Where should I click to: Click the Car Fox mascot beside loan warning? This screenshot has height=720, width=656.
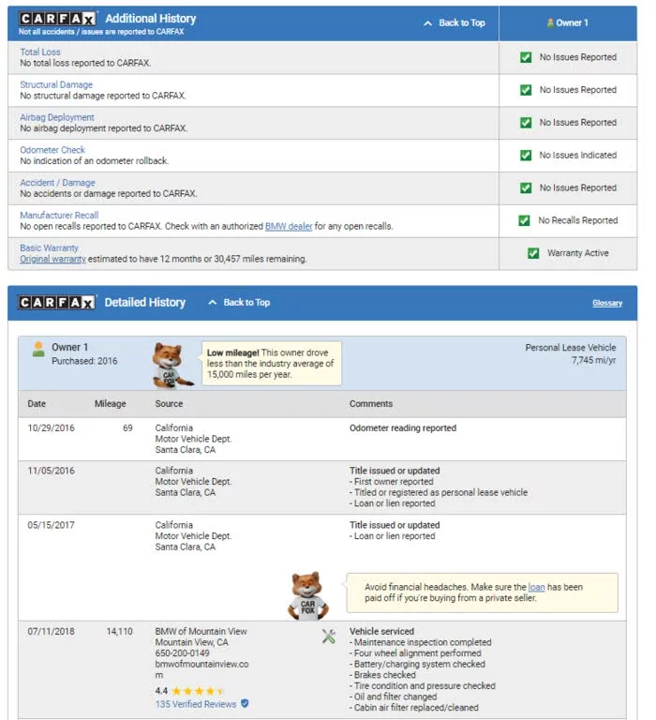point(308,596)
